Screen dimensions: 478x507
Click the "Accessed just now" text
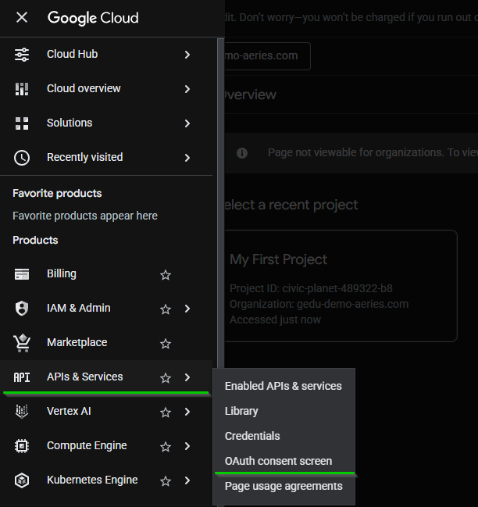pyautogui.click(x=276, y=320)
